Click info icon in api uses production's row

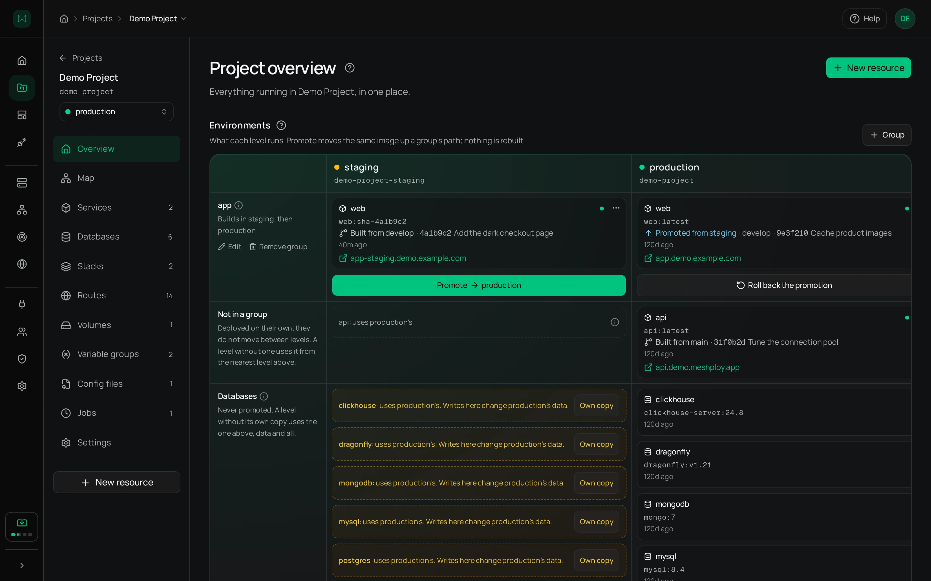(615, 322)
